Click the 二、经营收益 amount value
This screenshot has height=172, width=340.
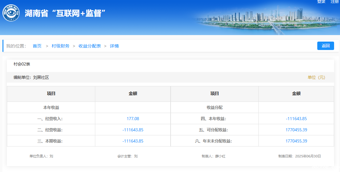tap(133, 130)
